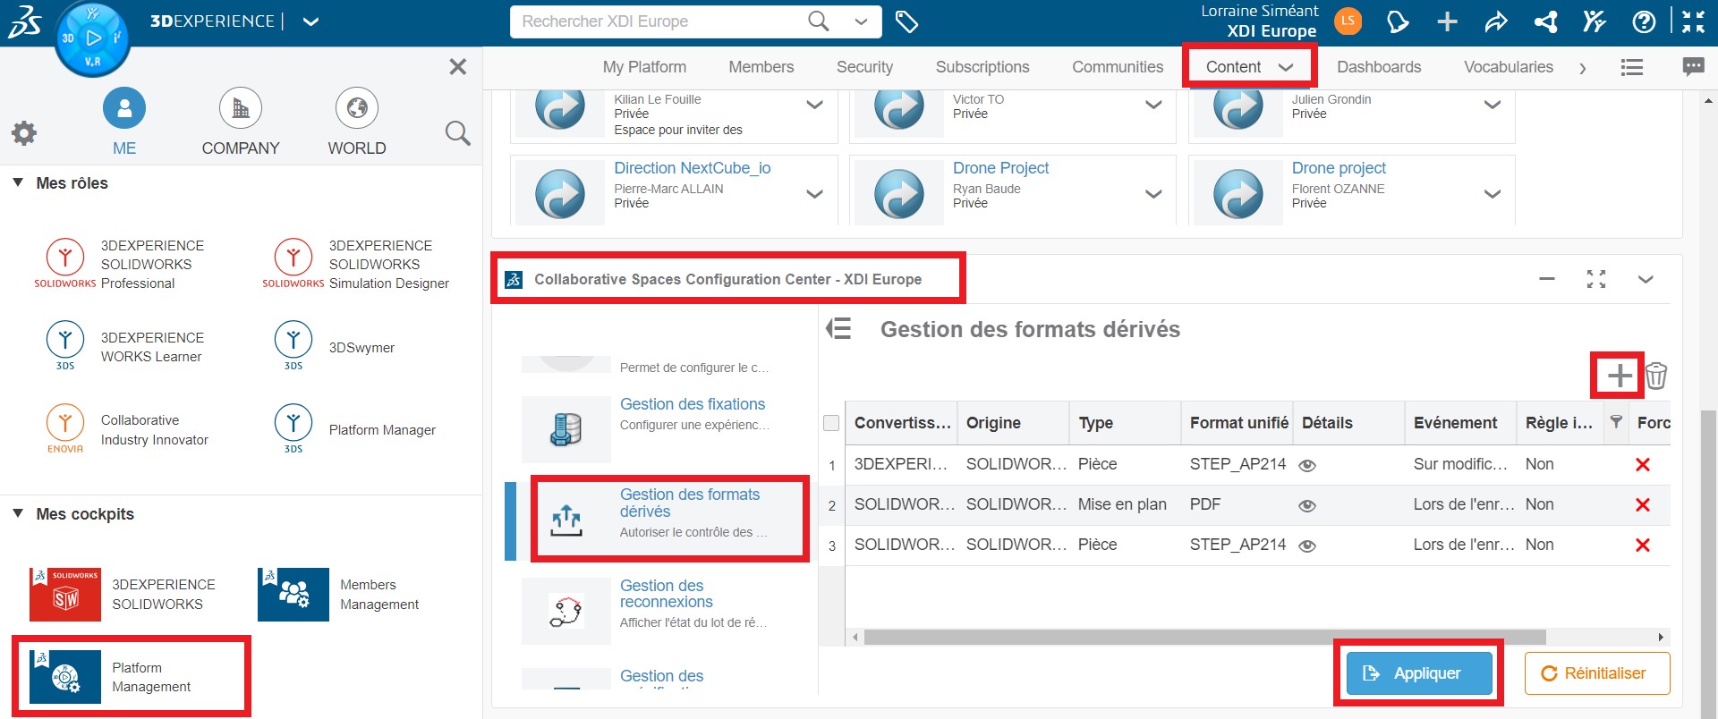Image resolution: width=1718 pixels, height=719 pixels.
Task: Show details eye icon for row 1
Action: click(x=1307, y=465)
